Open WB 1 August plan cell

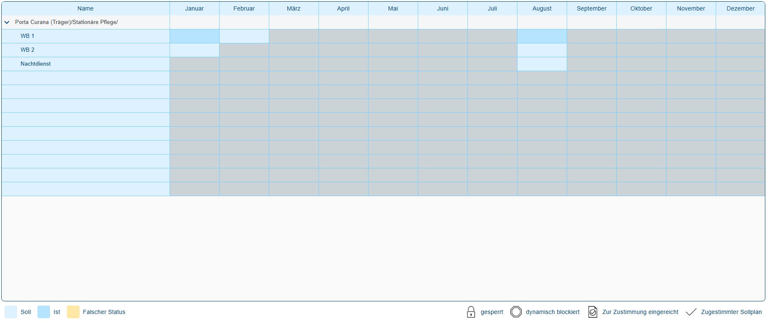click(x=542, y=36)
